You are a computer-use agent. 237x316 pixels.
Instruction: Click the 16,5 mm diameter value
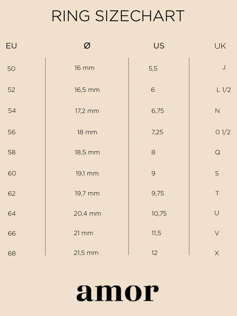pyautogui.click(x=87, y=90)
